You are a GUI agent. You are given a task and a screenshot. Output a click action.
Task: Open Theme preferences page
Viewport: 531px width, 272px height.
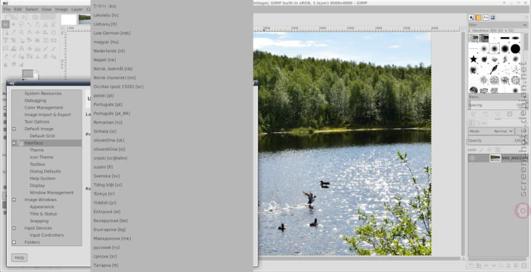coord(37,150)
